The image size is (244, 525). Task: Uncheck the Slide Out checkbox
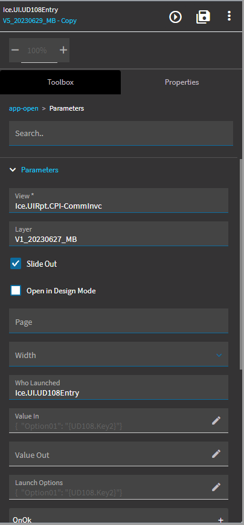coord(16,264)
